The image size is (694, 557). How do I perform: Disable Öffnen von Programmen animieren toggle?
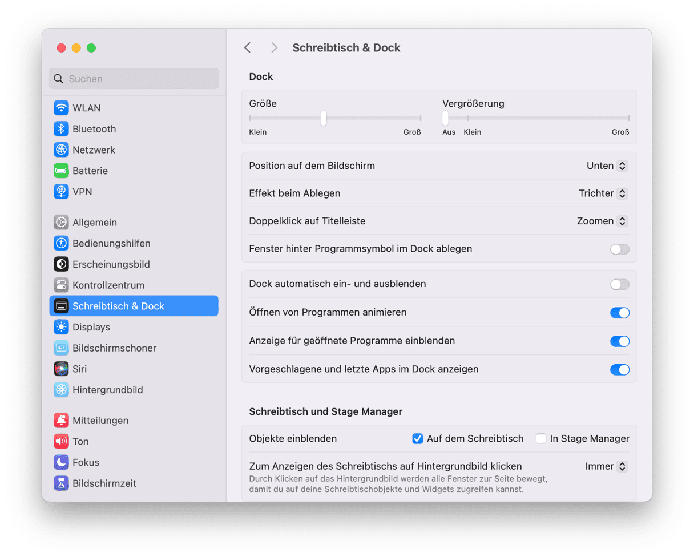tap(619, 313)
